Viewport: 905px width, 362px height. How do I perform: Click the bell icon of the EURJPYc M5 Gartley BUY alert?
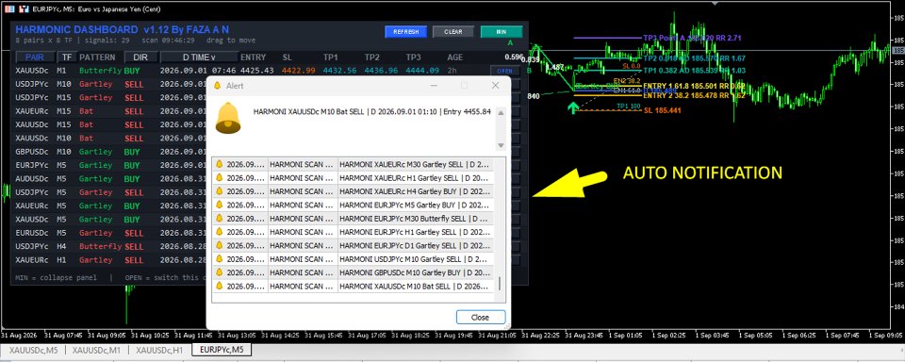[x=220, y=205]
